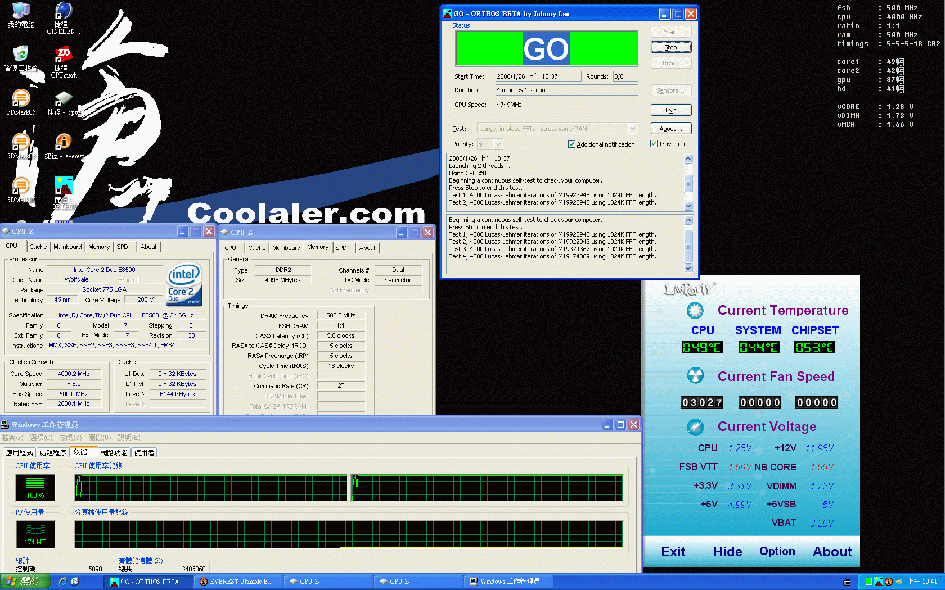Click the green GO status bar in ORTHOS
This screenshot has width=945, height=590.
tap(546, 49)
